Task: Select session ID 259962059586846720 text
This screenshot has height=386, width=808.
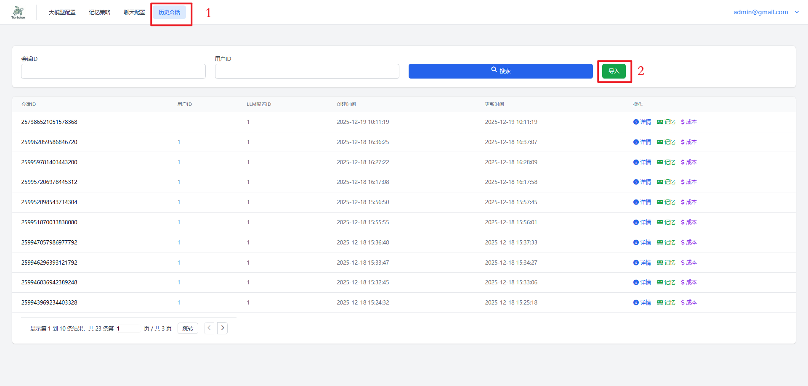Action: [x=49, y=142]
